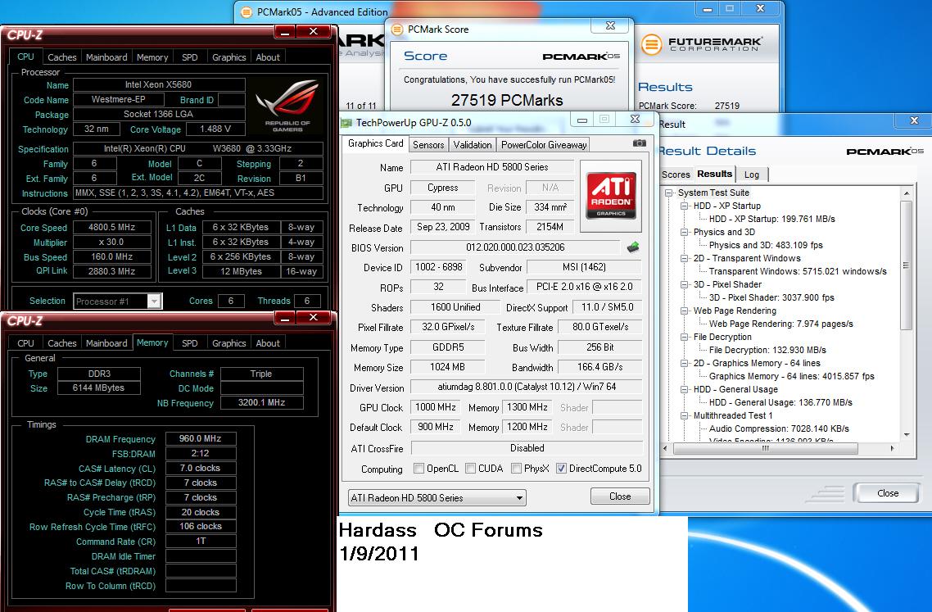Select 'Web Page Rendering: 7.974 pages/s' row
932x612 pixels.
click(x=781, y=324)
